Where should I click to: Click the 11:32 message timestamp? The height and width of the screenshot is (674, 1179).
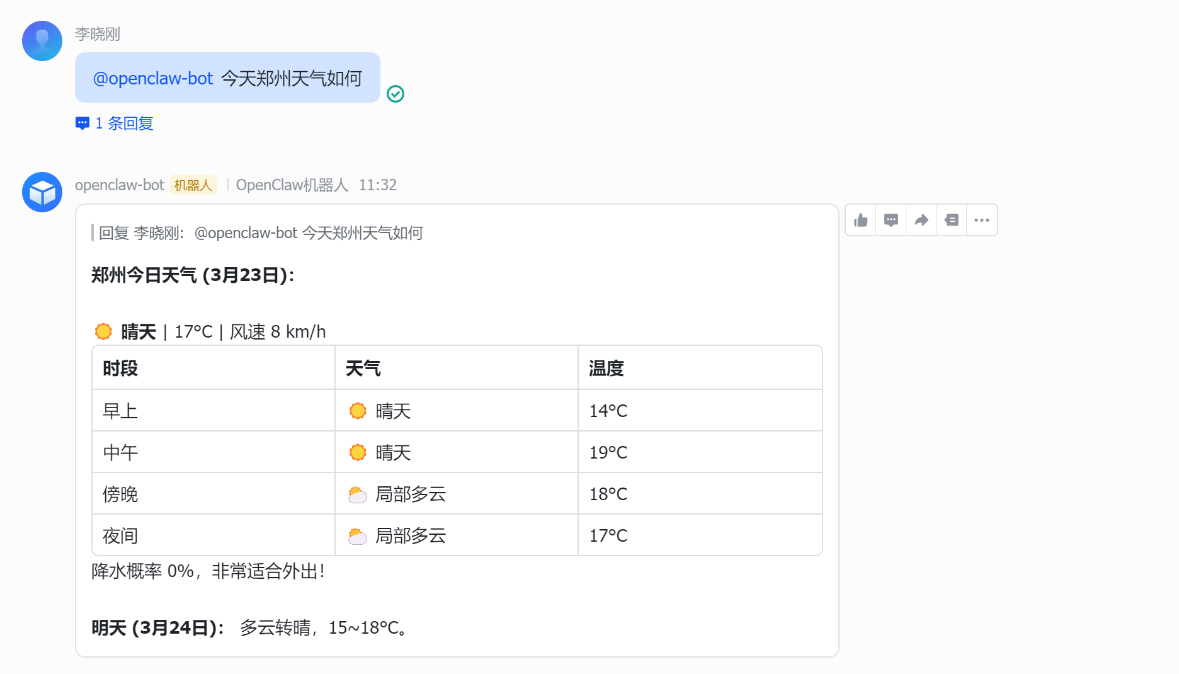click(377, 185)
